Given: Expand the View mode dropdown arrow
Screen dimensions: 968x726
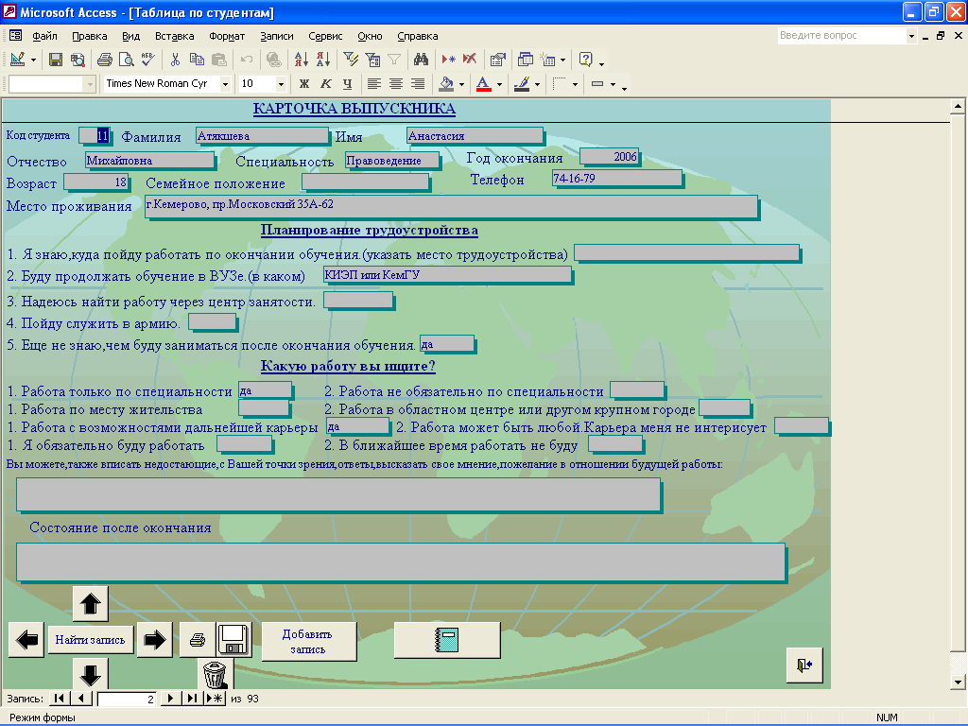Looking at the screenshot, I should (33, 60).
